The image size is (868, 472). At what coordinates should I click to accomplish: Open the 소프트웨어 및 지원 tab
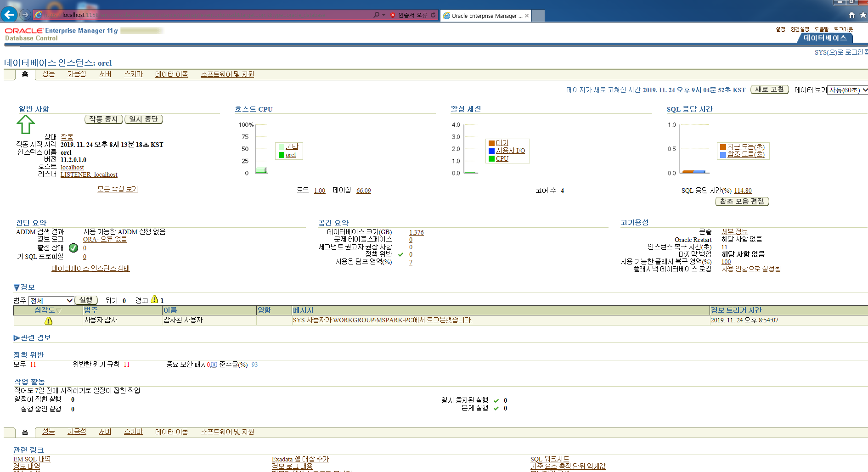coord(227,74)
